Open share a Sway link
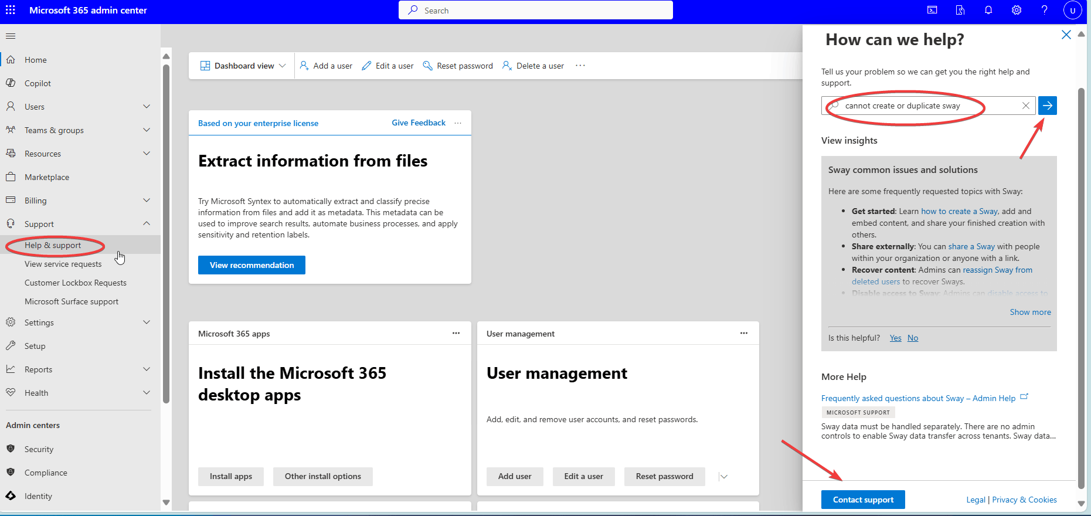The image size is (1091, 516). pos(971,246)
